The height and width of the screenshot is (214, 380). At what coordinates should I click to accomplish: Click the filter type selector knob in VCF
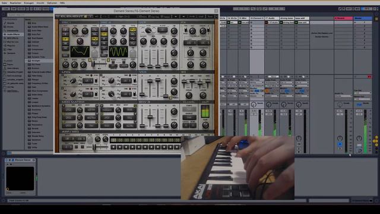(148, 30)
